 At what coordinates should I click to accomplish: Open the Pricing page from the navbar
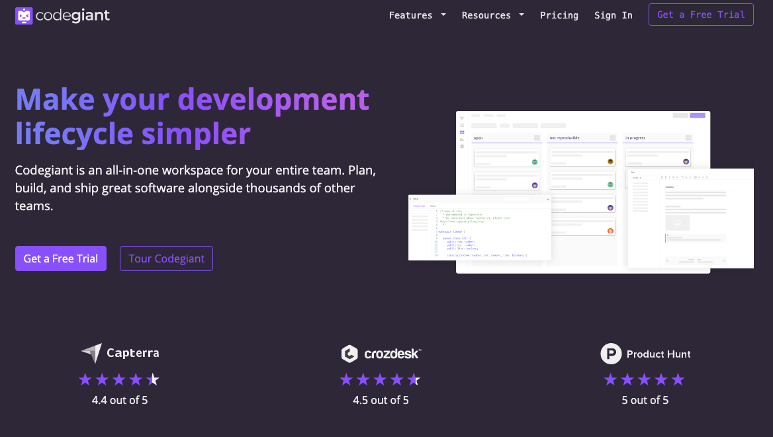[x=559, y=15]
